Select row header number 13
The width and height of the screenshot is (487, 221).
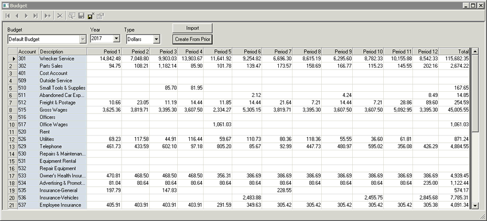(13, 146)
